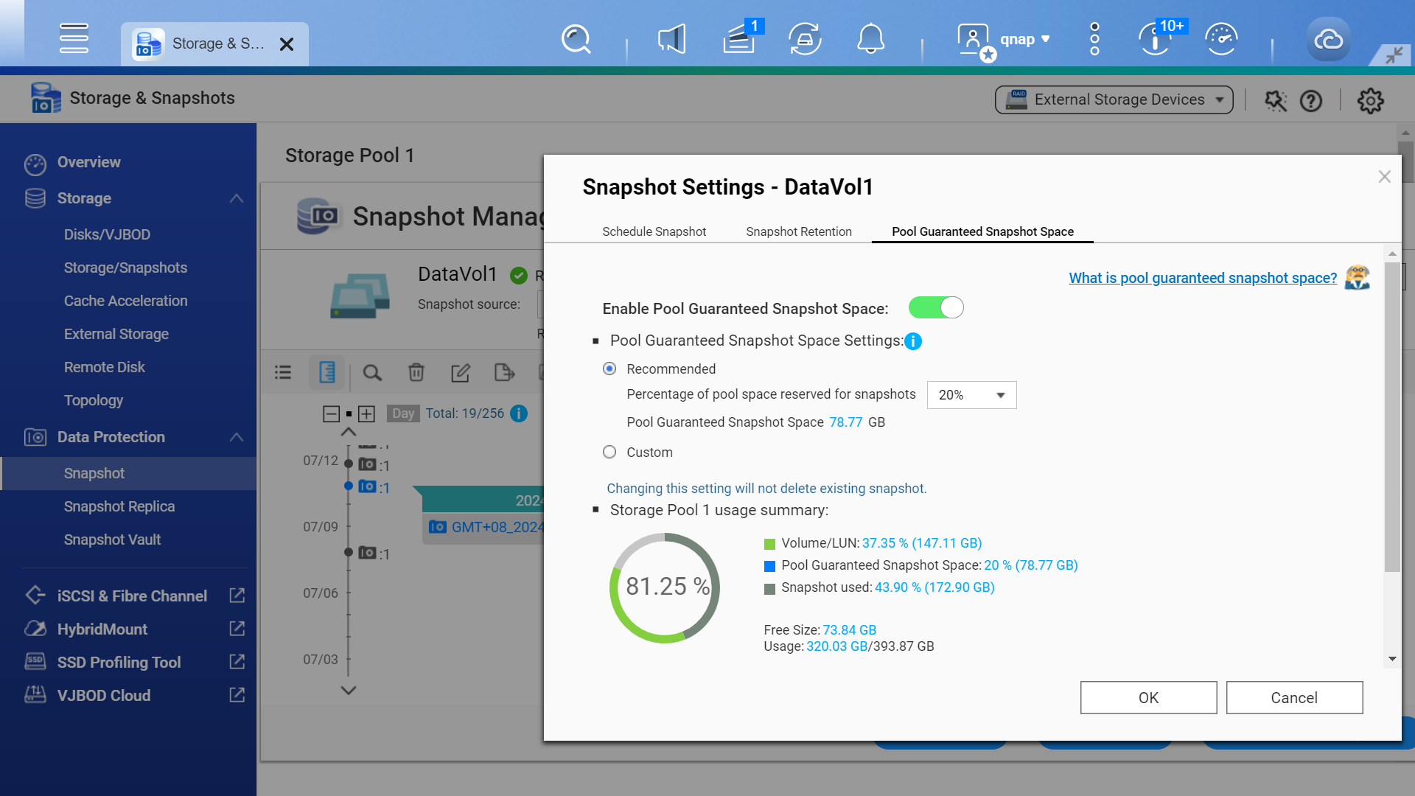Open the dashboard gauge icon
The height and width of the screenshot is (796, 1415).
(1221, 39)
